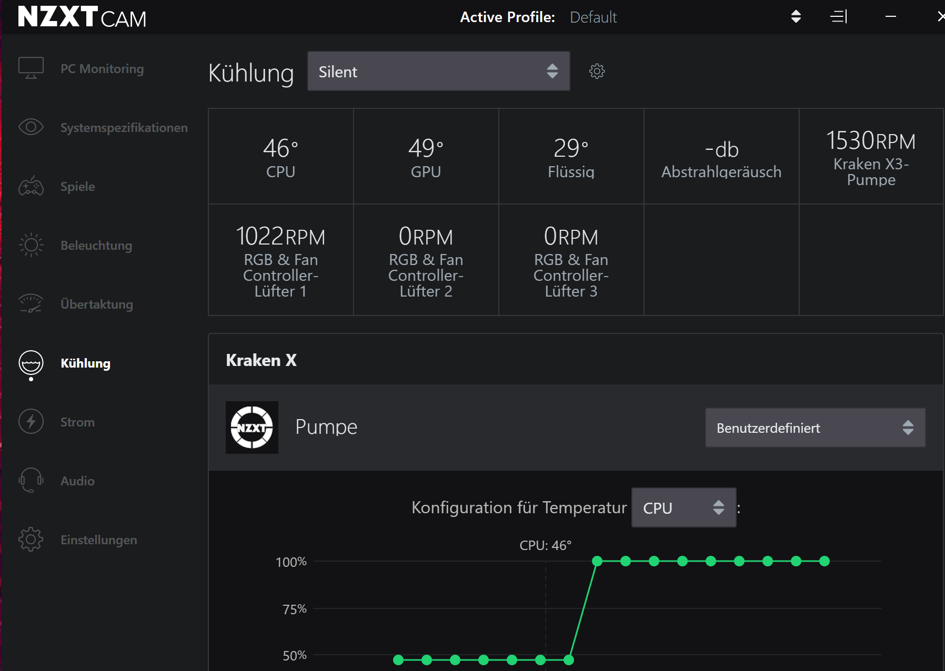Screen dimensions: 945x671
Task: Click the NZXT pump thumbnail image
Action: (x=252, y=428)
